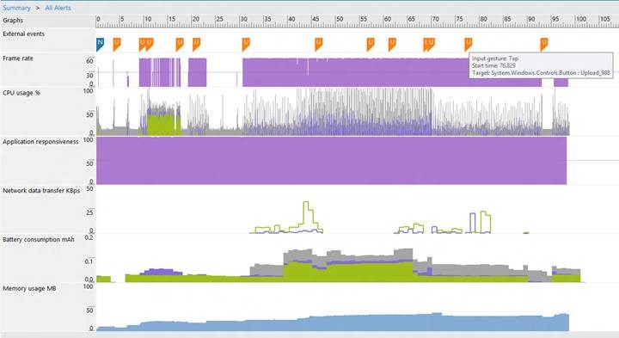Select the orange U marker near 20 seconds

[x=196, y=44]
